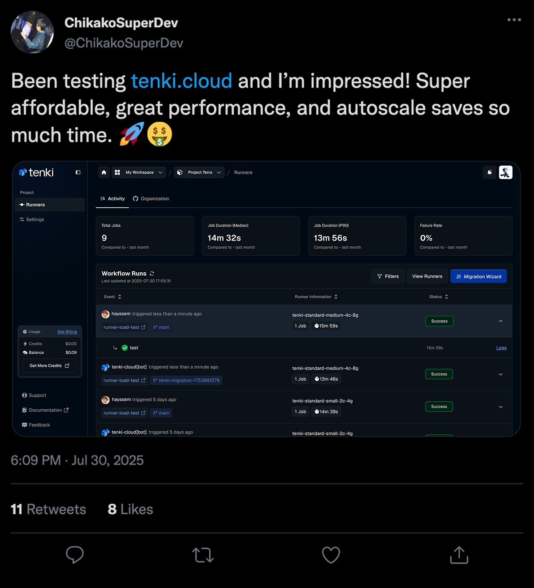Click the share tweet icon

[x=459, y=555]
